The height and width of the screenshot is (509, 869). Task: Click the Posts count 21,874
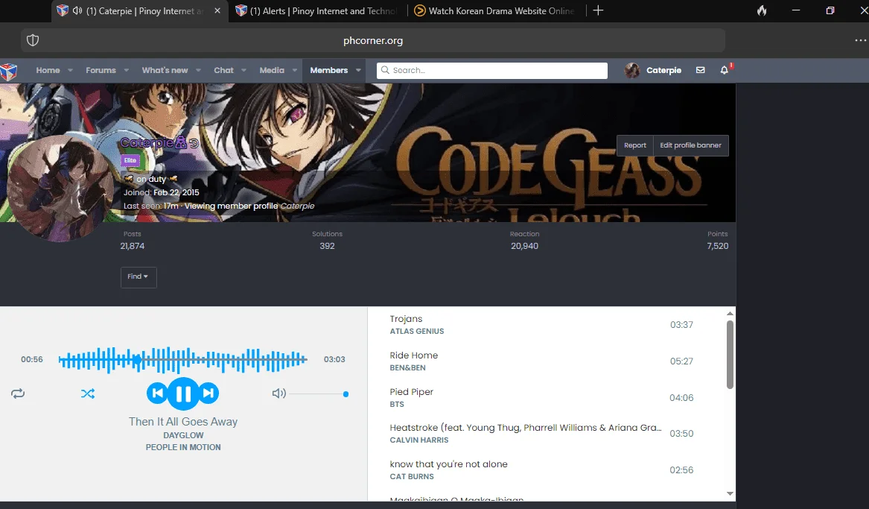pyautogui.click(x=133, y=246)
